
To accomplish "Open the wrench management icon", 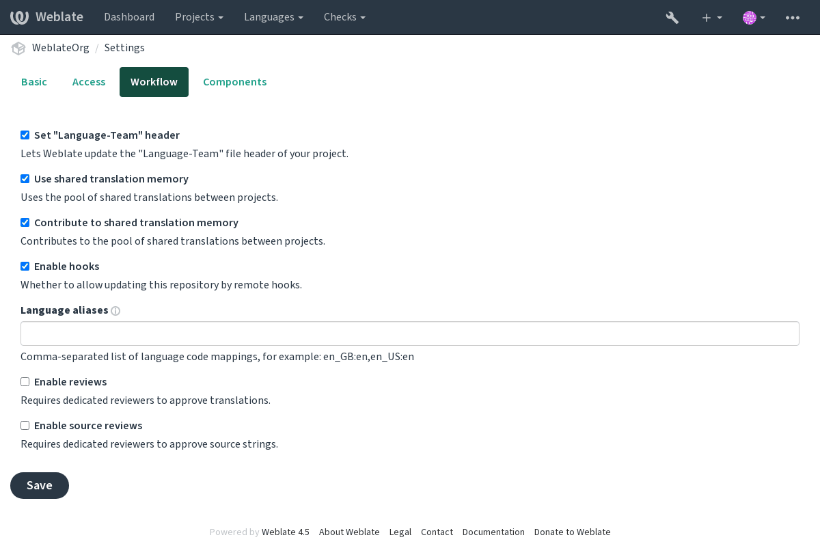I will click(672, 17).
